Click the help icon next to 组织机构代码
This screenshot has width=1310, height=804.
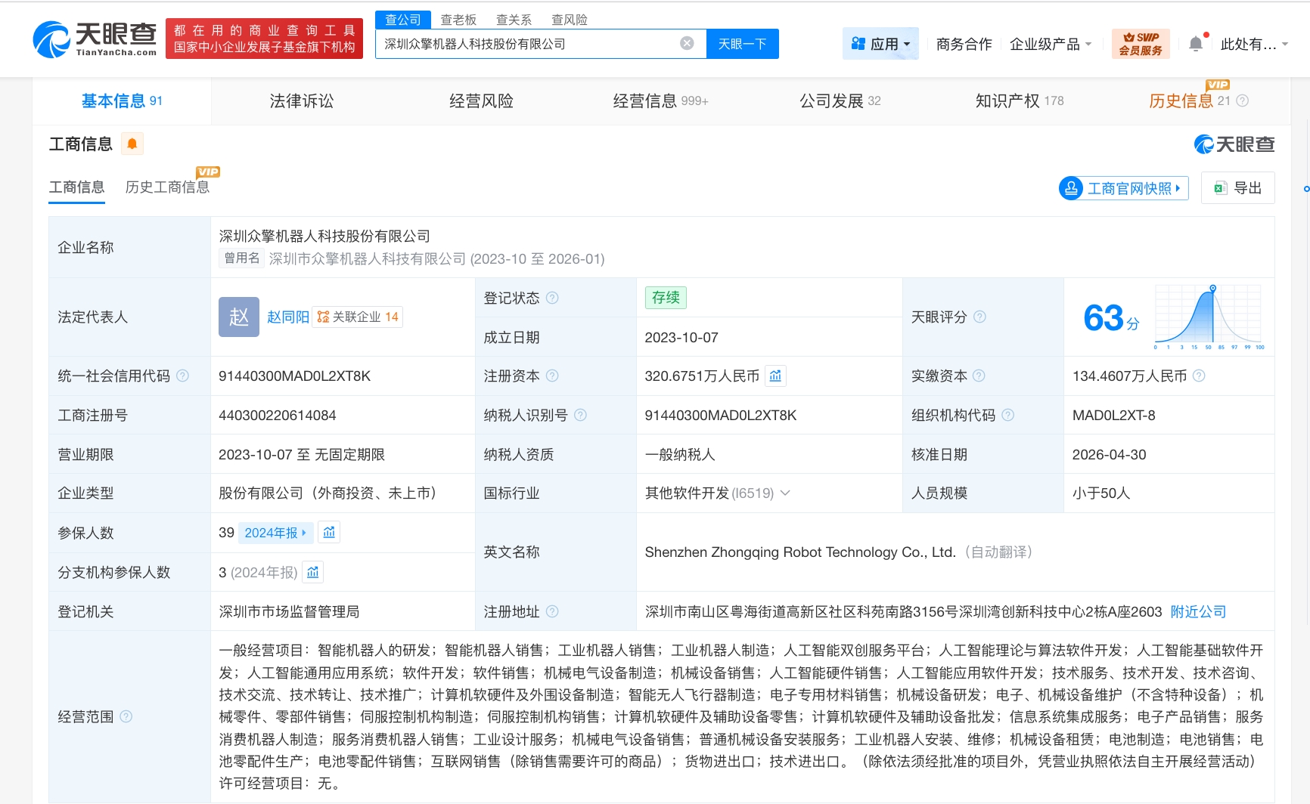click(x=1007, y=415)
